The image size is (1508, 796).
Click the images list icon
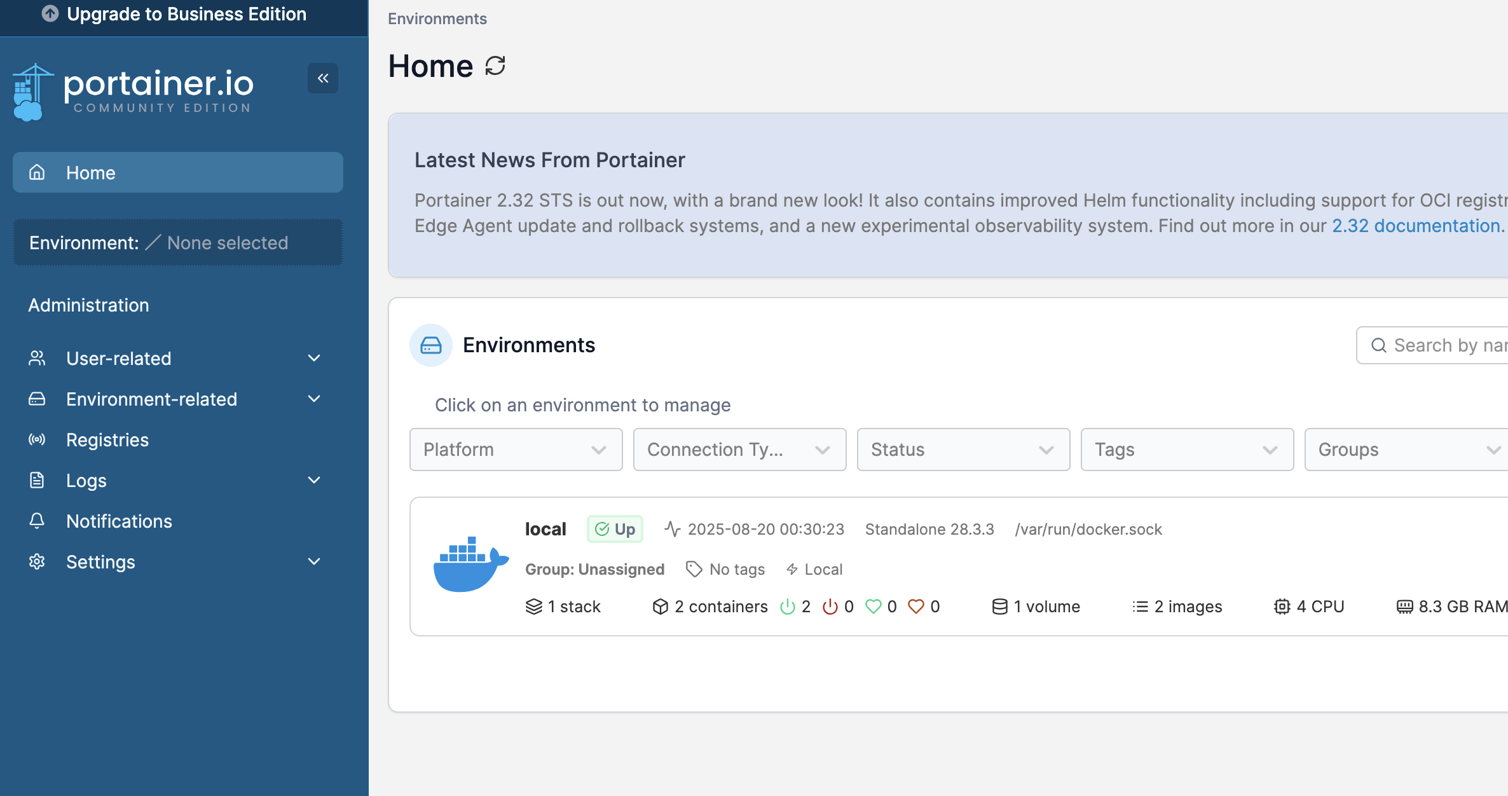pos(1141,607)
